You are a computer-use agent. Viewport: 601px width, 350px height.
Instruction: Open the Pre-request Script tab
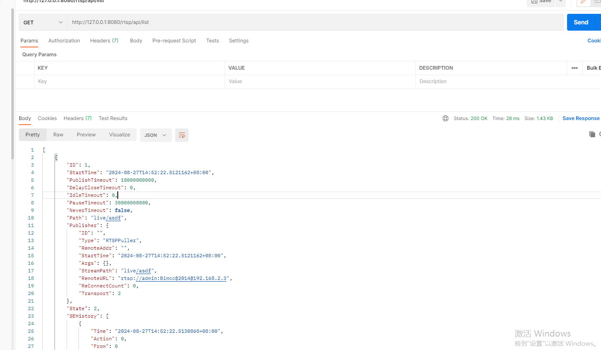click(x=174, y=41)
